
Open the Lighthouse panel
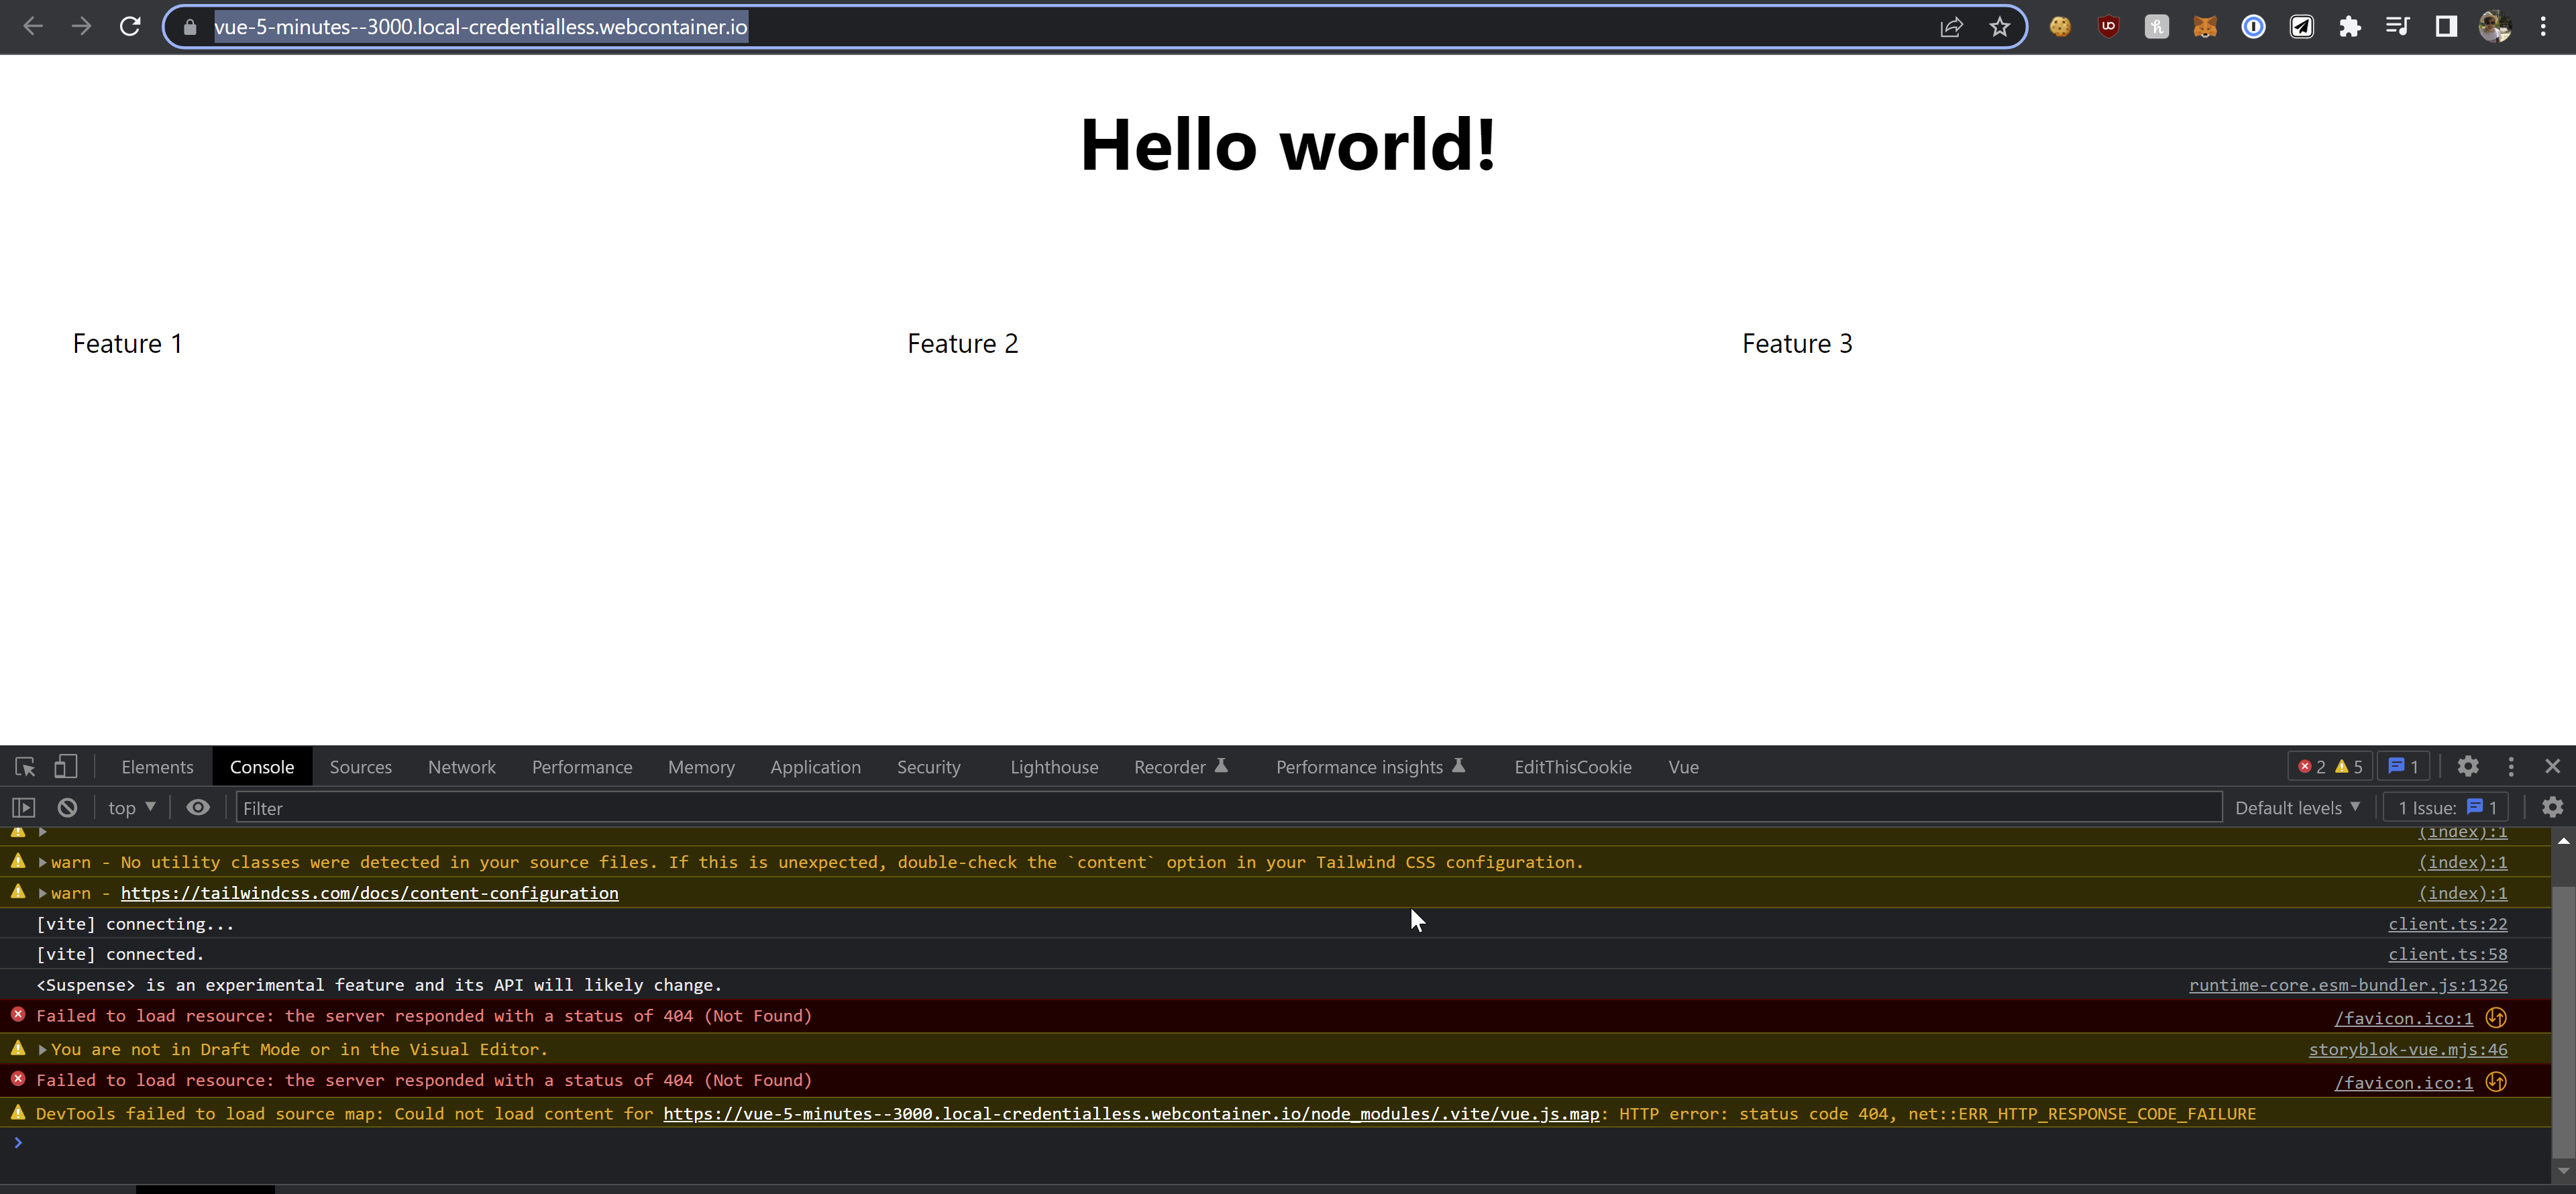pyautogui.click(x=1053, y=766)
